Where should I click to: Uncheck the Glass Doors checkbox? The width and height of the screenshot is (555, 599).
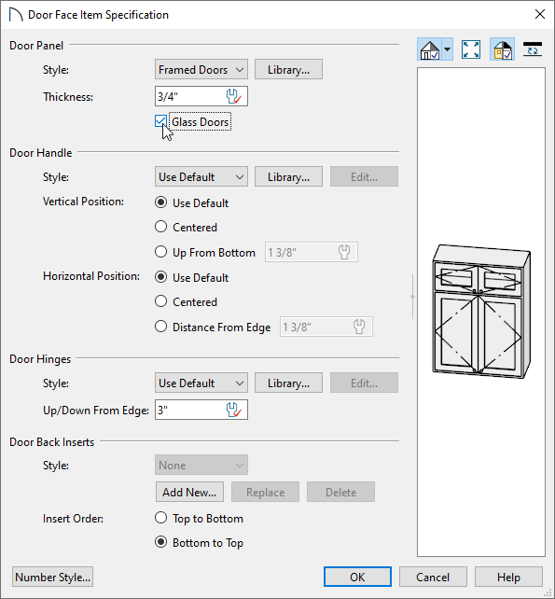click(x=160, y=121)
